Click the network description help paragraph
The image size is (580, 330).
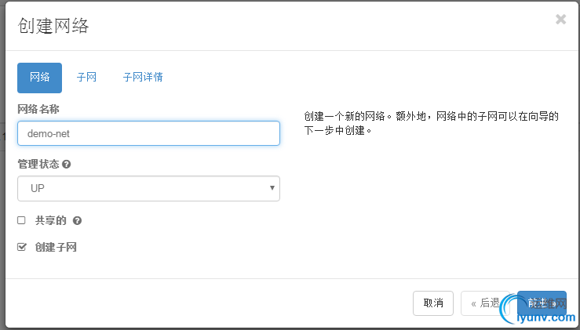click(x=431, y=123)
